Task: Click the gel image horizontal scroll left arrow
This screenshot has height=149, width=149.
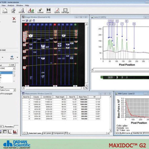Action: coord(23,88)
